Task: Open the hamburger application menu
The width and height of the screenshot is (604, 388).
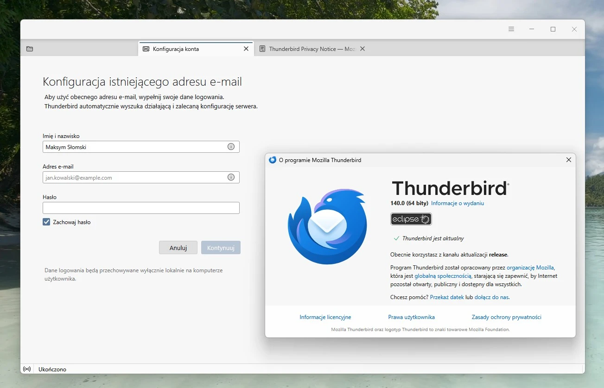Action: tap(511, 29)
